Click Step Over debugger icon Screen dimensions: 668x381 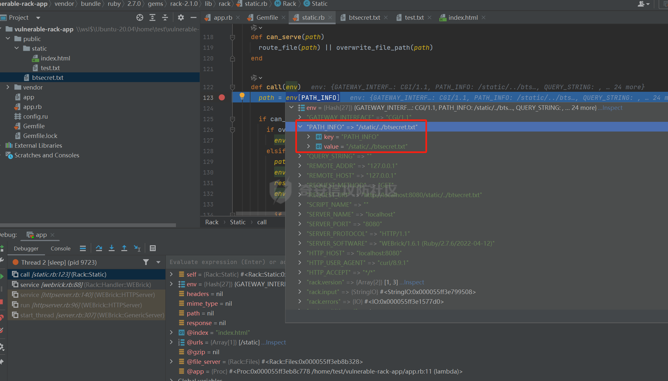99,248
